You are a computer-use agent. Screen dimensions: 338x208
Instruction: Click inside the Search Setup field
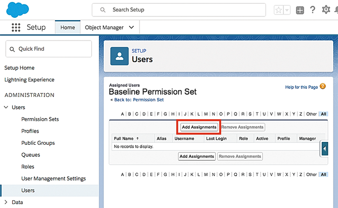pos(179,10)
